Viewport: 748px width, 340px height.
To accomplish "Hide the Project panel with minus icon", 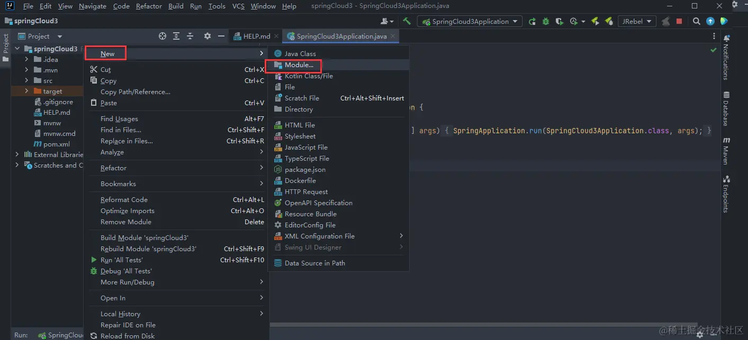I will 221,36.
